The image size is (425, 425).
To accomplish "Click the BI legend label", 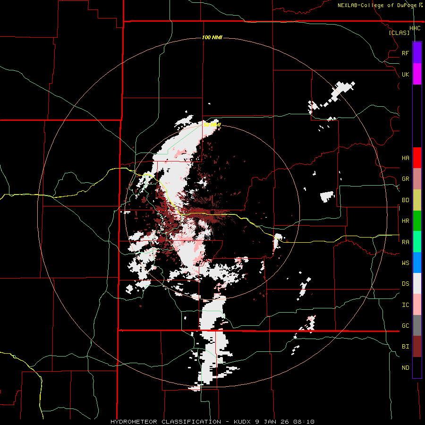I will 405,347.
